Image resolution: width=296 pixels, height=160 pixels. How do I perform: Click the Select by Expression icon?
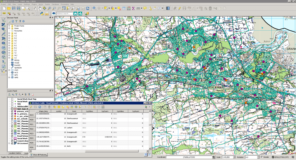(112, 8)
